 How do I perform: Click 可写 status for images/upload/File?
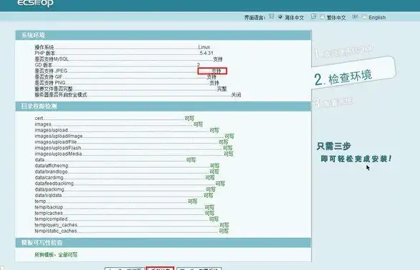coord(223,142)
